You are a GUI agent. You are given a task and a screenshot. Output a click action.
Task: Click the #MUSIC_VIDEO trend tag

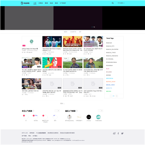point(110,85)
